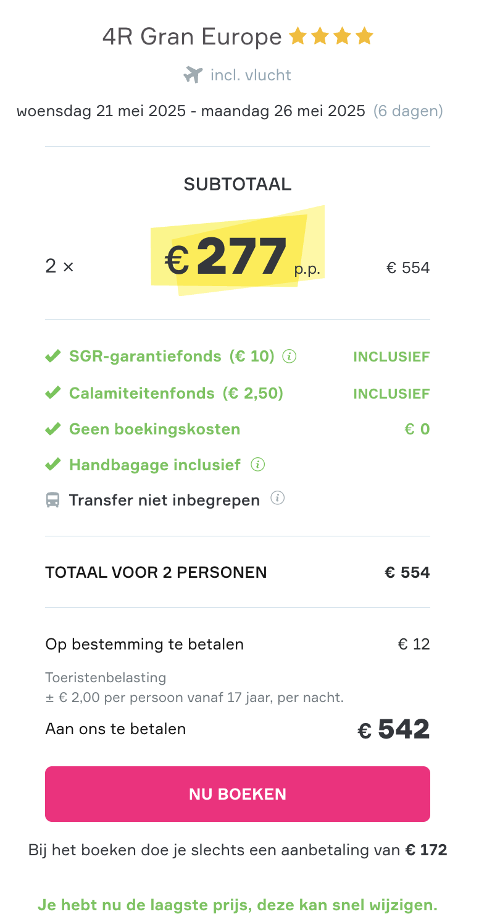Click the hotel star rating icons
Screen dimensions: 479x922
point(331,37)
